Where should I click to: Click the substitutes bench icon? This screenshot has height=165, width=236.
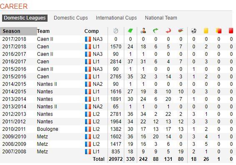pos(181,31)
